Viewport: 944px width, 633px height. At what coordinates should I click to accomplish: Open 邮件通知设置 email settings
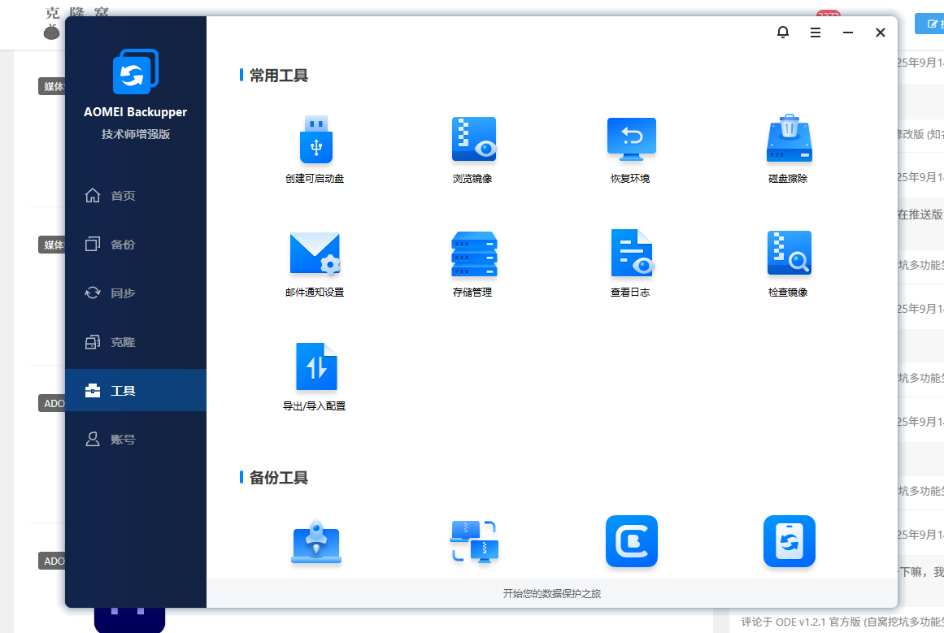coord(315,254)
